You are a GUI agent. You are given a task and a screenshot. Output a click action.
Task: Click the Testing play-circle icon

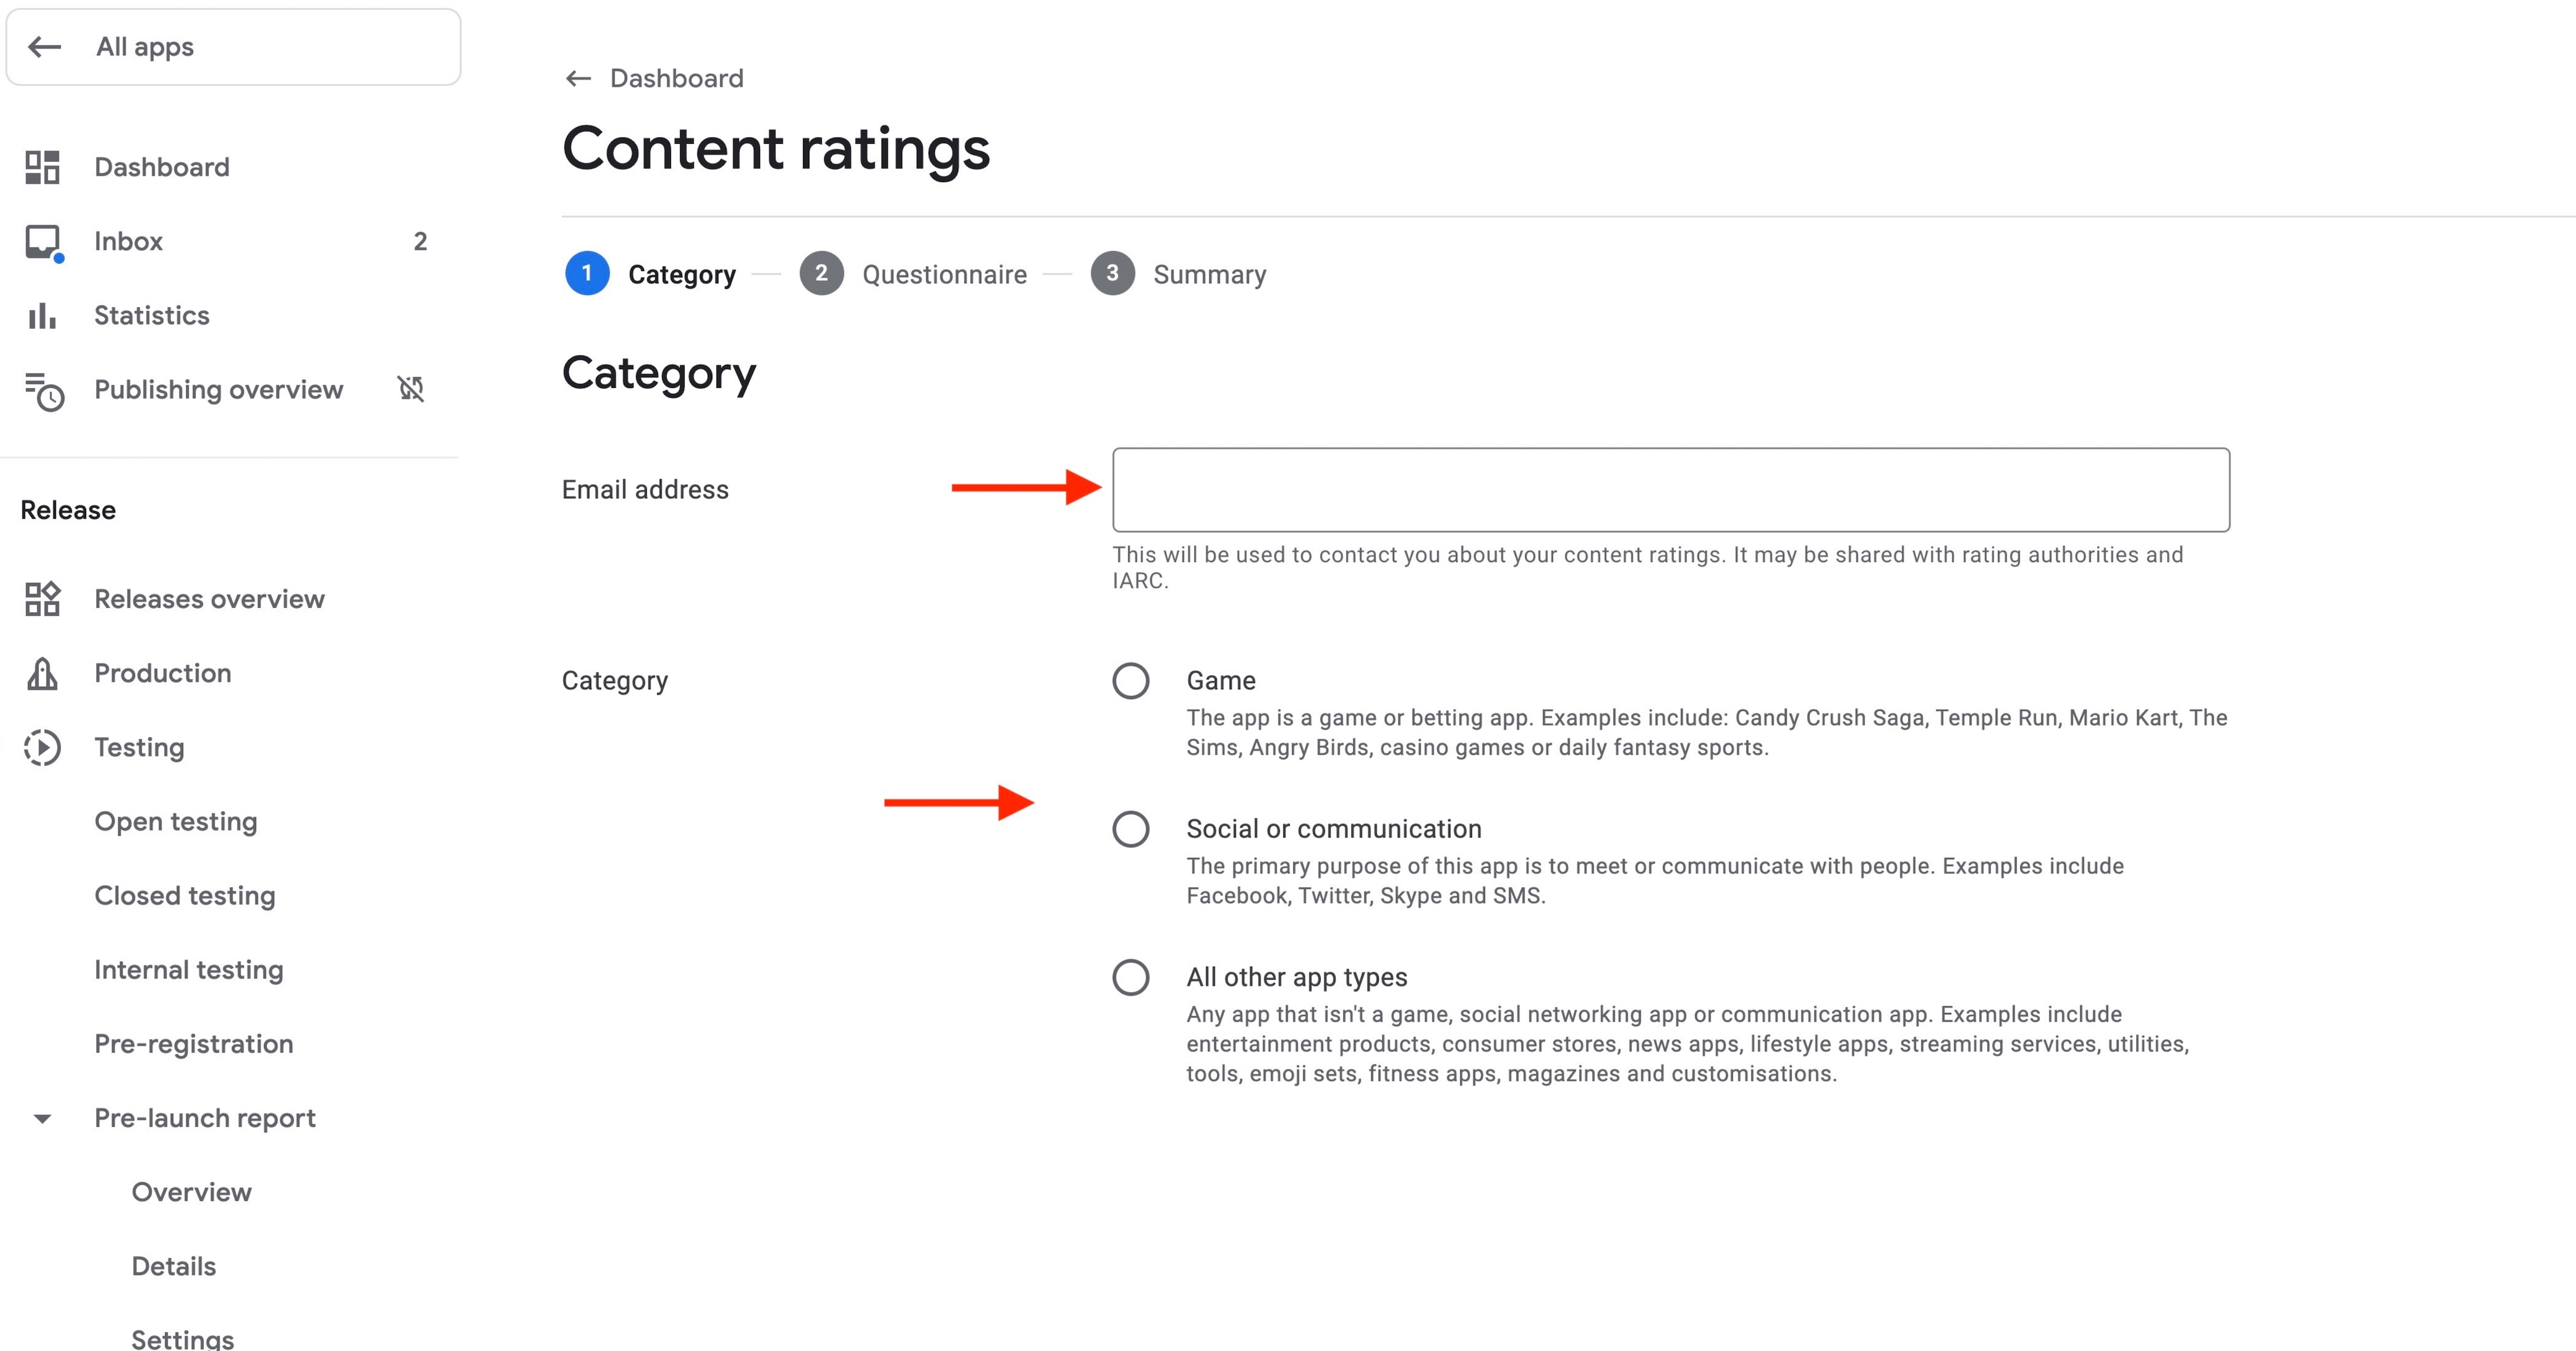(x=42, y=748)
